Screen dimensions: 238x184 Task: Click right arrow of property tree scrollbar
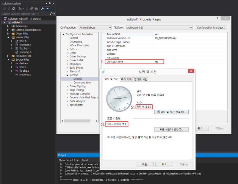pyautogui.click(x=97, y=121)
